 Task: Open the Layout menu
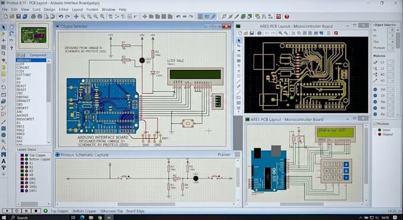[x=77, y=9]
